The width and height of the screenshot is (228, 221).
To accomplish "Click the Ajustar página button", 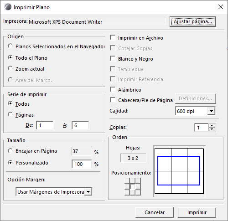I will [x=193, y=22].
